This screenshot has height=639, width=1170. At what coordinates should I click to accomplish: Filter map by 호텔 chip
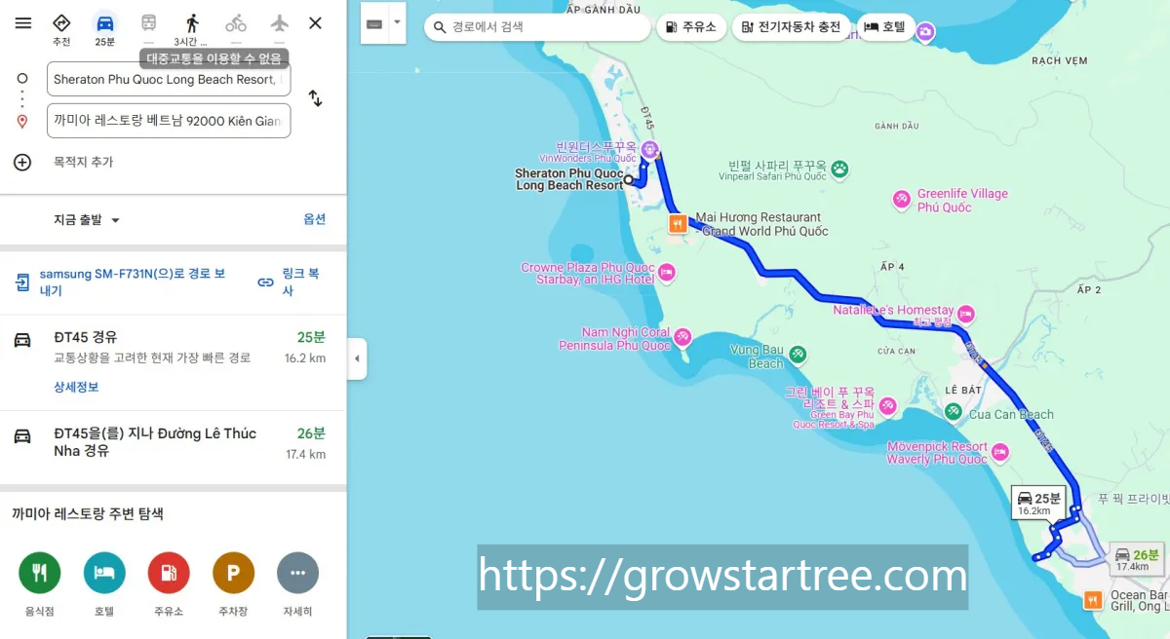point(885,27)
